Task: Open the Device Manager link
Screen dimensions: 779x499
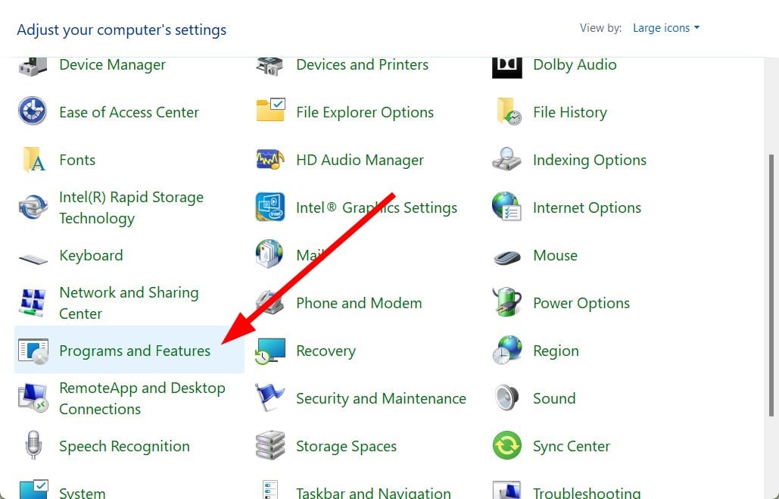Action: click(x=112, y=65)
